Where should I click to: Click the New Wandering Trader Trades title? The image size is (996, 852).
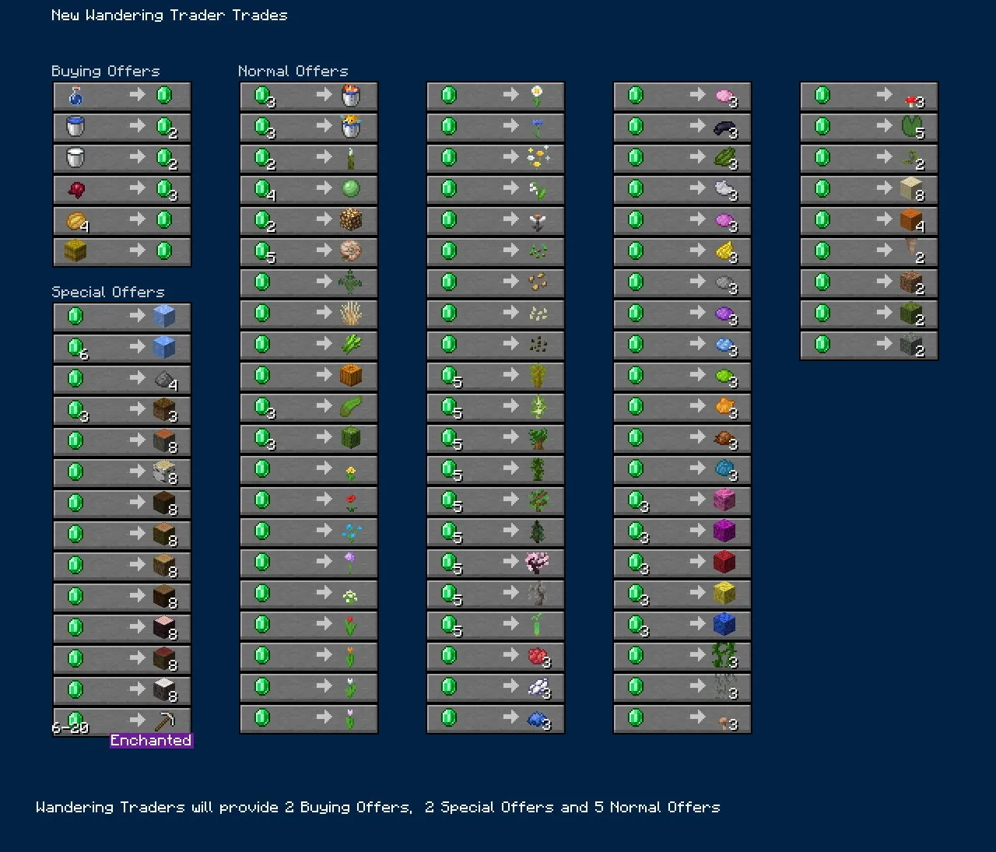169,15
